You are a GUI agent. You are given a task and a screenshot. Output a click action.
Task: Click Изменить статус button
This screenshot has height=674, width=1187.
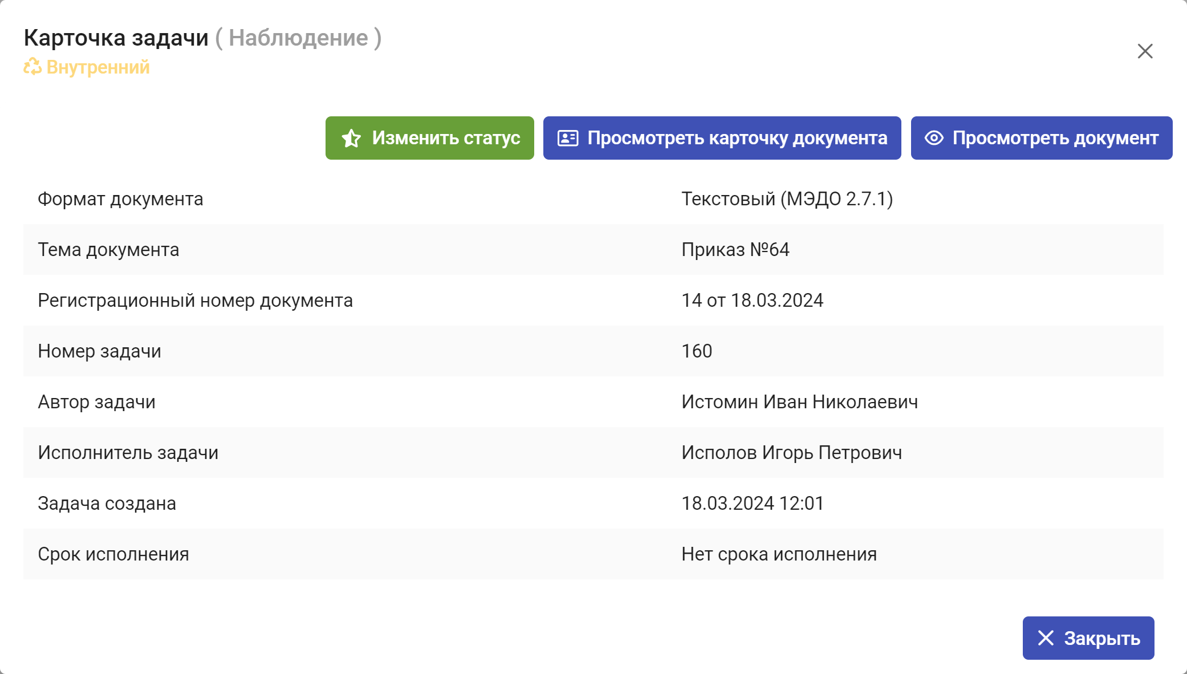(430, 138)
